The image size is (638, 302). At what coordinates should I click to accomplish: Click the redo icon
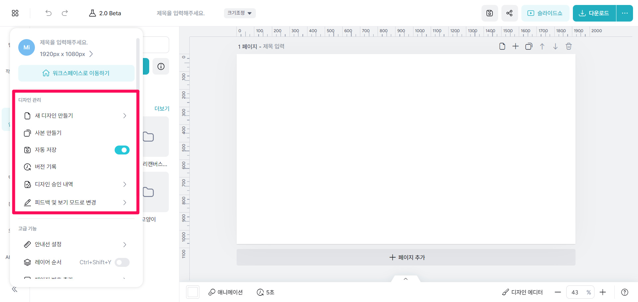click(65, 13)
